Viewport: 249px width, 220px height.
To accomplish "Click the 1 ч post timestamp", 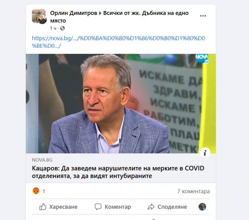I will [x=53, y=28].
